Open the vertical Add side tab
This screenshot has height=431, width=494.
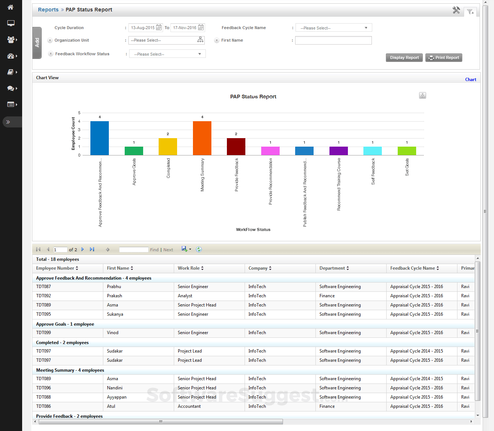[x=37, y=43]
